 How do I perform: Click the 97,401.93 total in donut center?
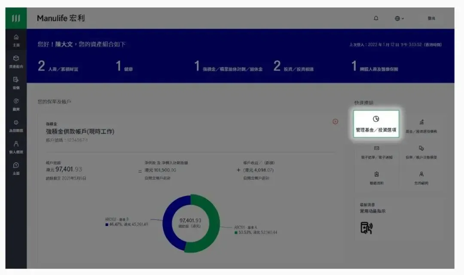point(190,220)
